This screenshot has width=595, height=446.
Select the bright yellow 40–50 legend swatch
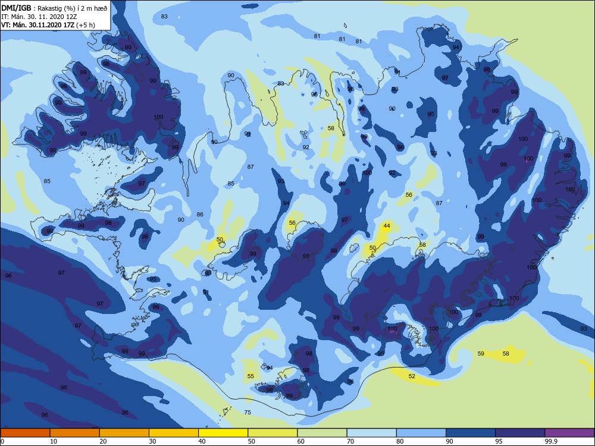click(223, 433)
